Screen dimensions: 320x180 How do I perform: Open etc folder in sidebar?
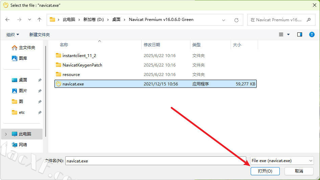(x=18, y=112)
